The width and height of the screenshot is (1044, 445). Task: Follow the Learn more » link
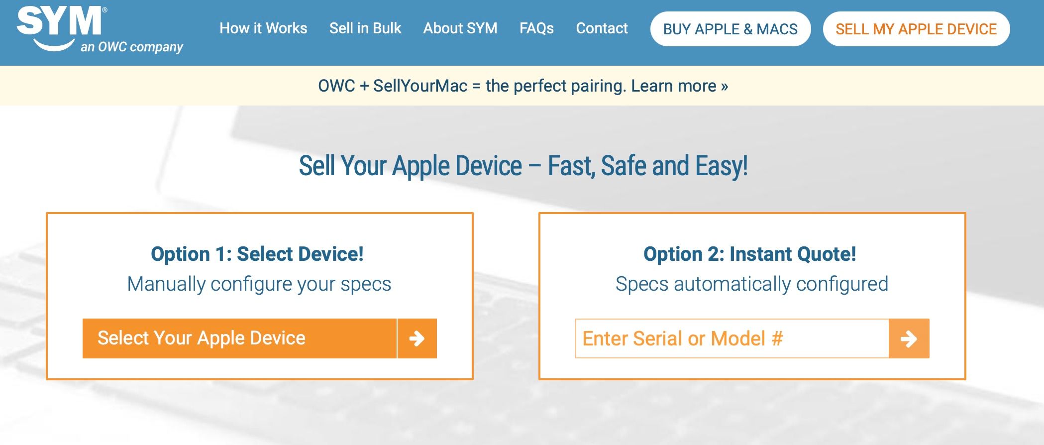click(x=679, y=86)
